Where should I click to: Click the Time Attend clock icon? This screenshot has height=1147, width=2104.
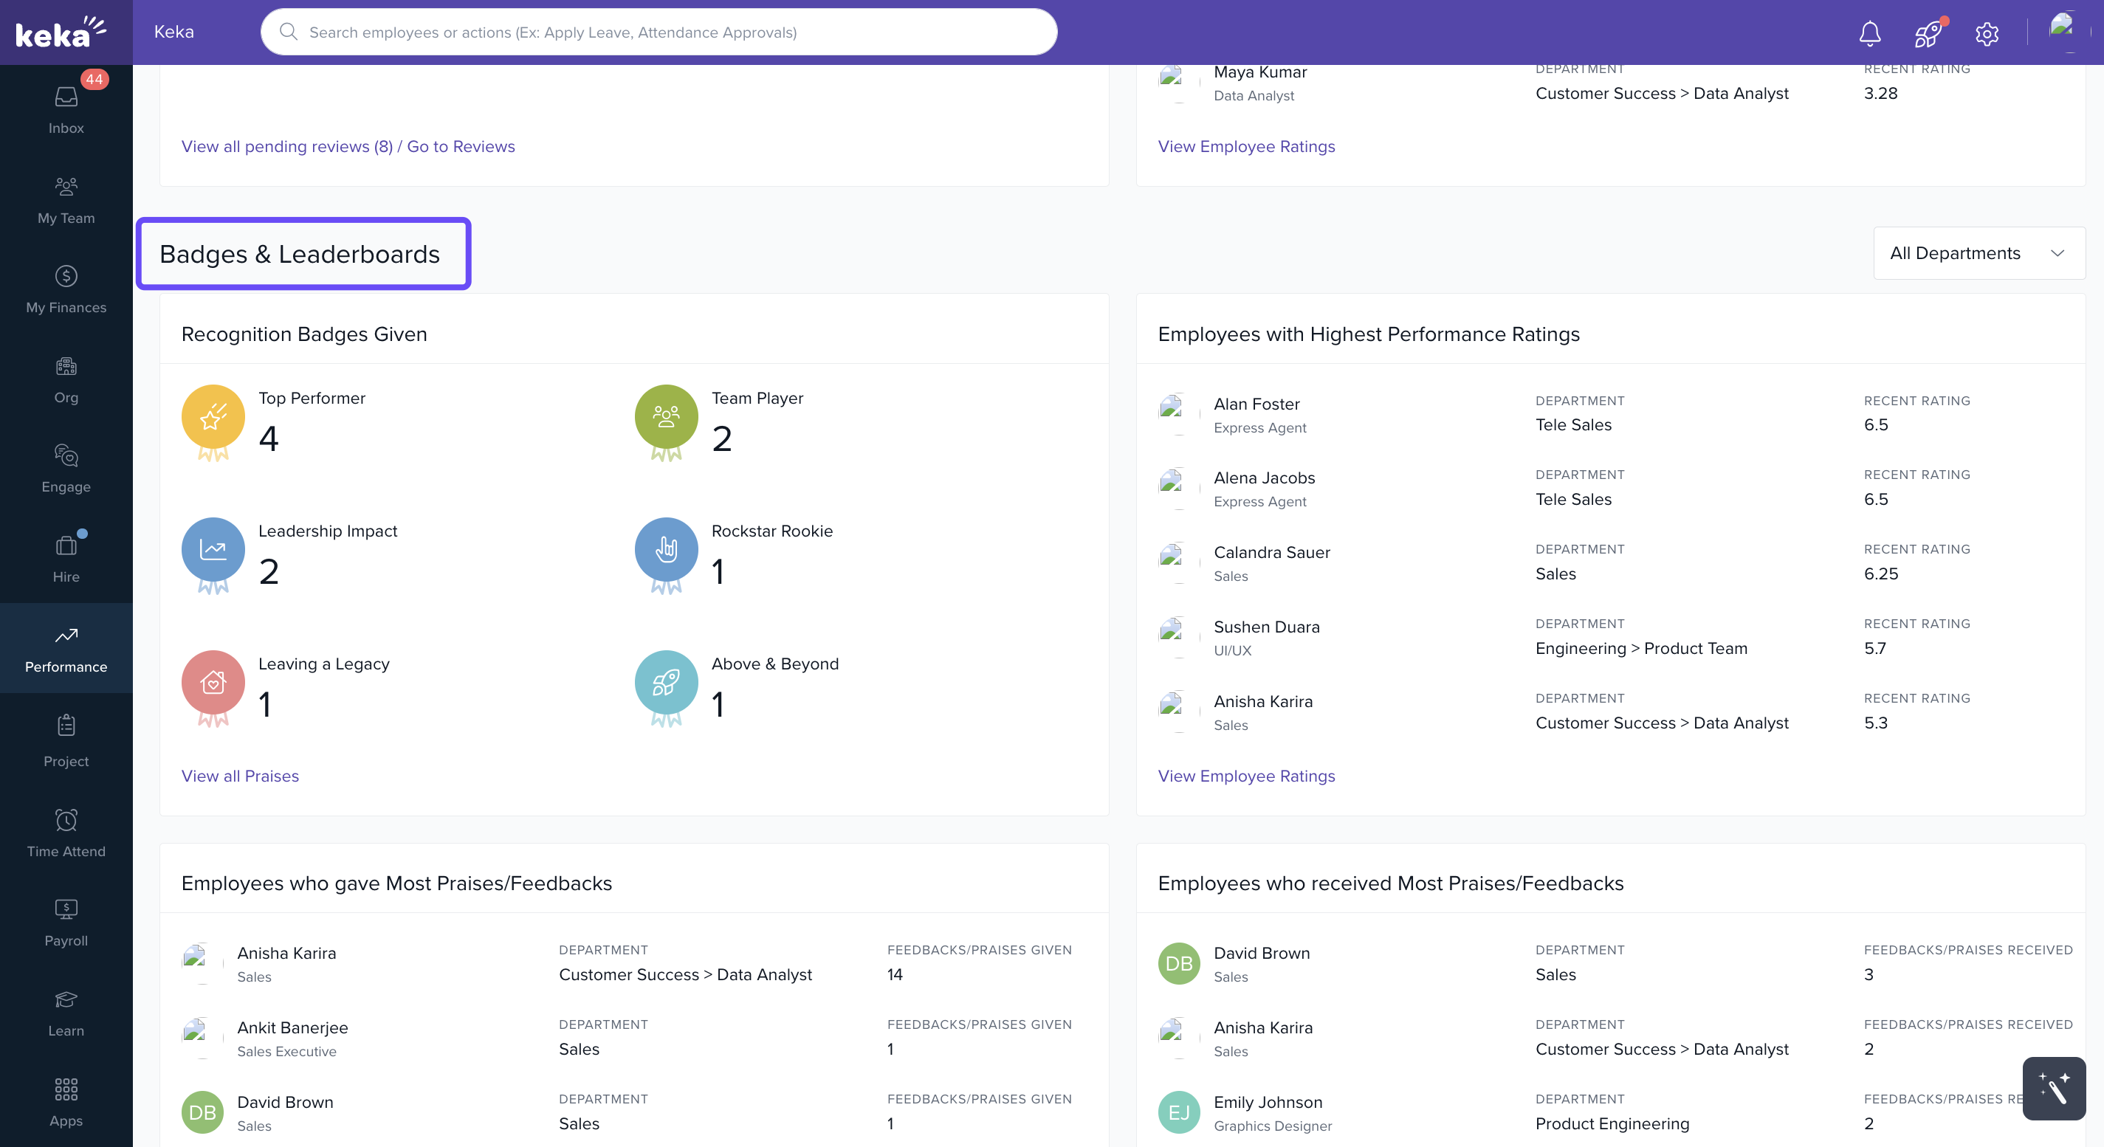coord(66,821)
